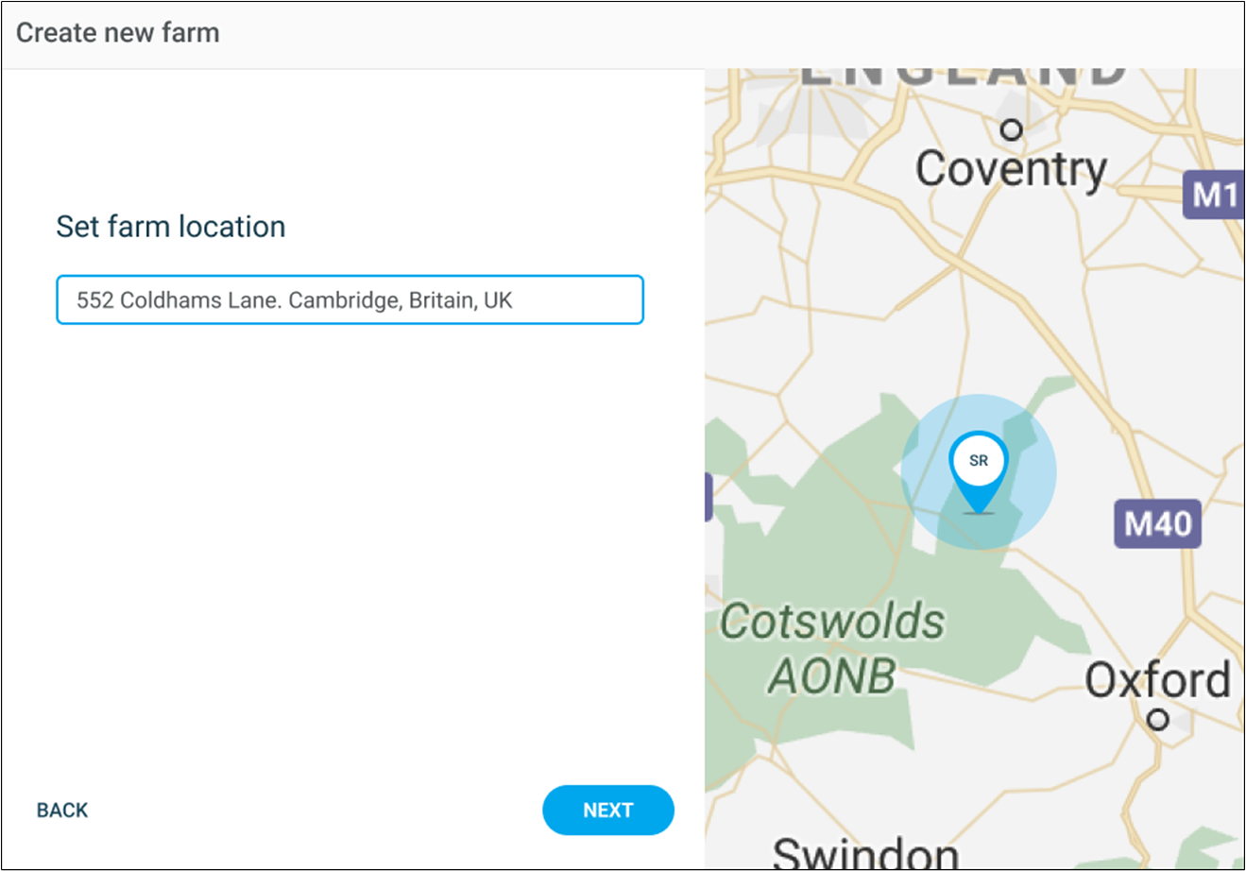Viewport: 1246px width, 871px height.
Task: Click the Coventry label on the map
Action: point(1011,170)
